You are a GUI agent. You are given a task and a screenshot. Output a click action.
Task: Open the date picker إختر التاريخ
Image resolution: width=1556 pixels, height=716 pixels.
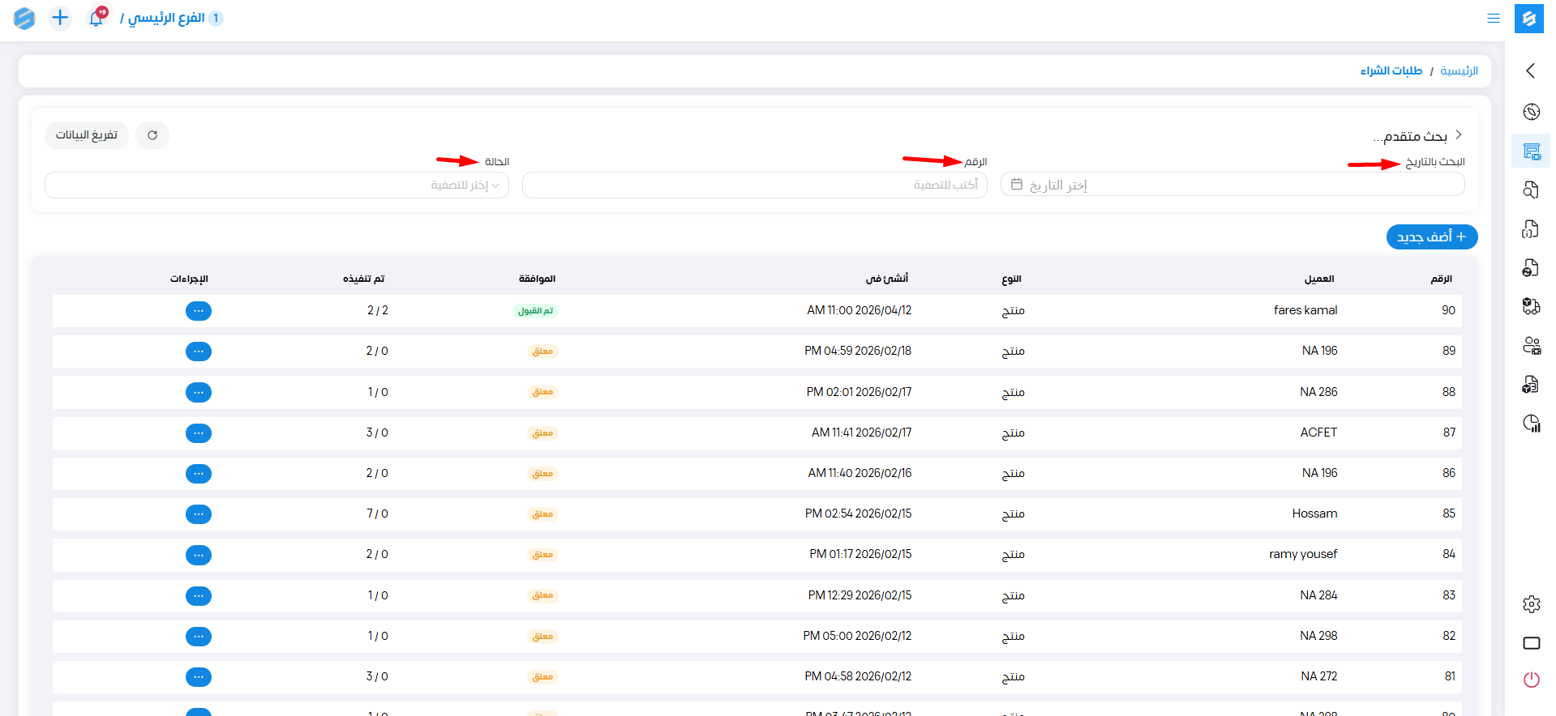(x=1232, y=185)
